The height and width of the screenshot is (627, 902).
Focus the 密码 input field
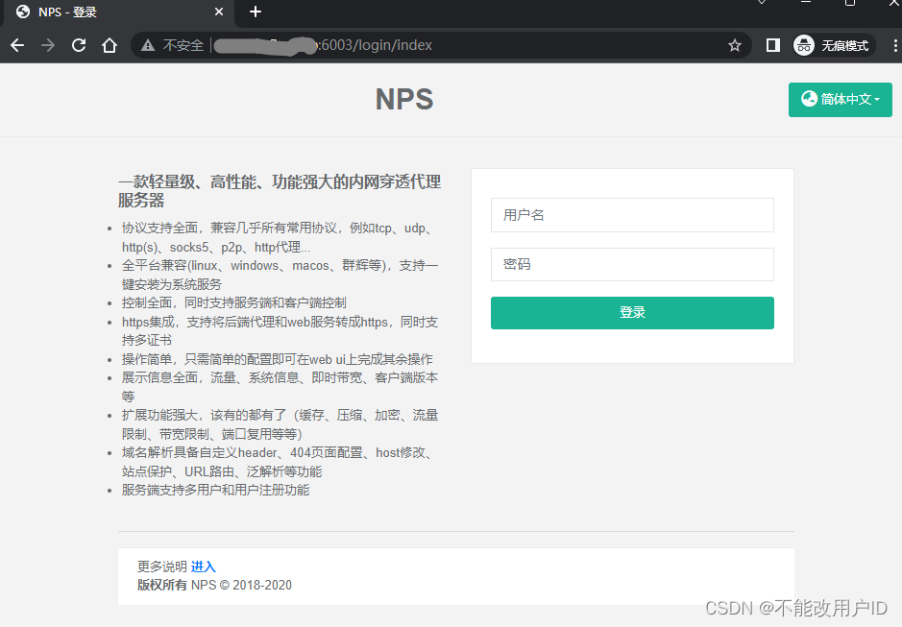tap(632, 265)
